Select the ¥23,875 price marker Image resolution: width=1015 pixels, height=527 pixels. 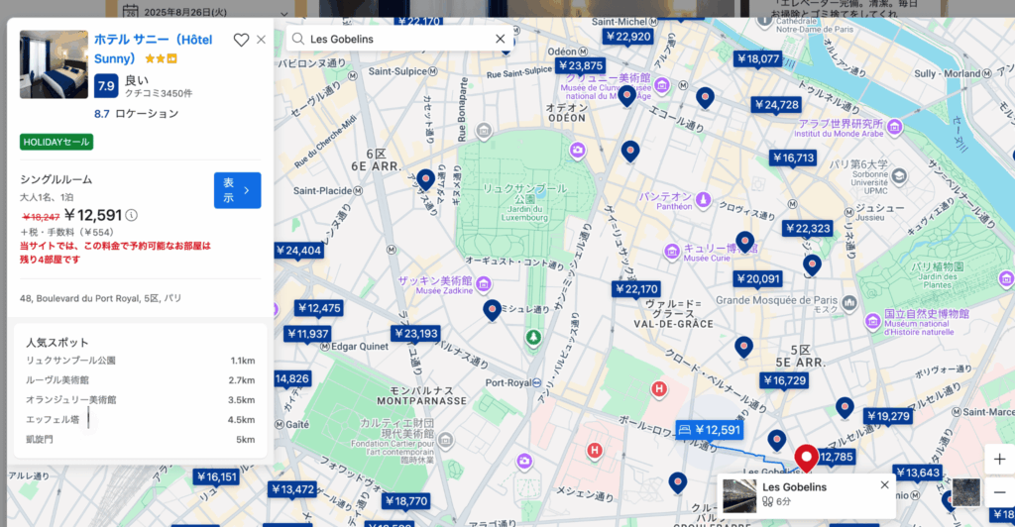(581, 65)
